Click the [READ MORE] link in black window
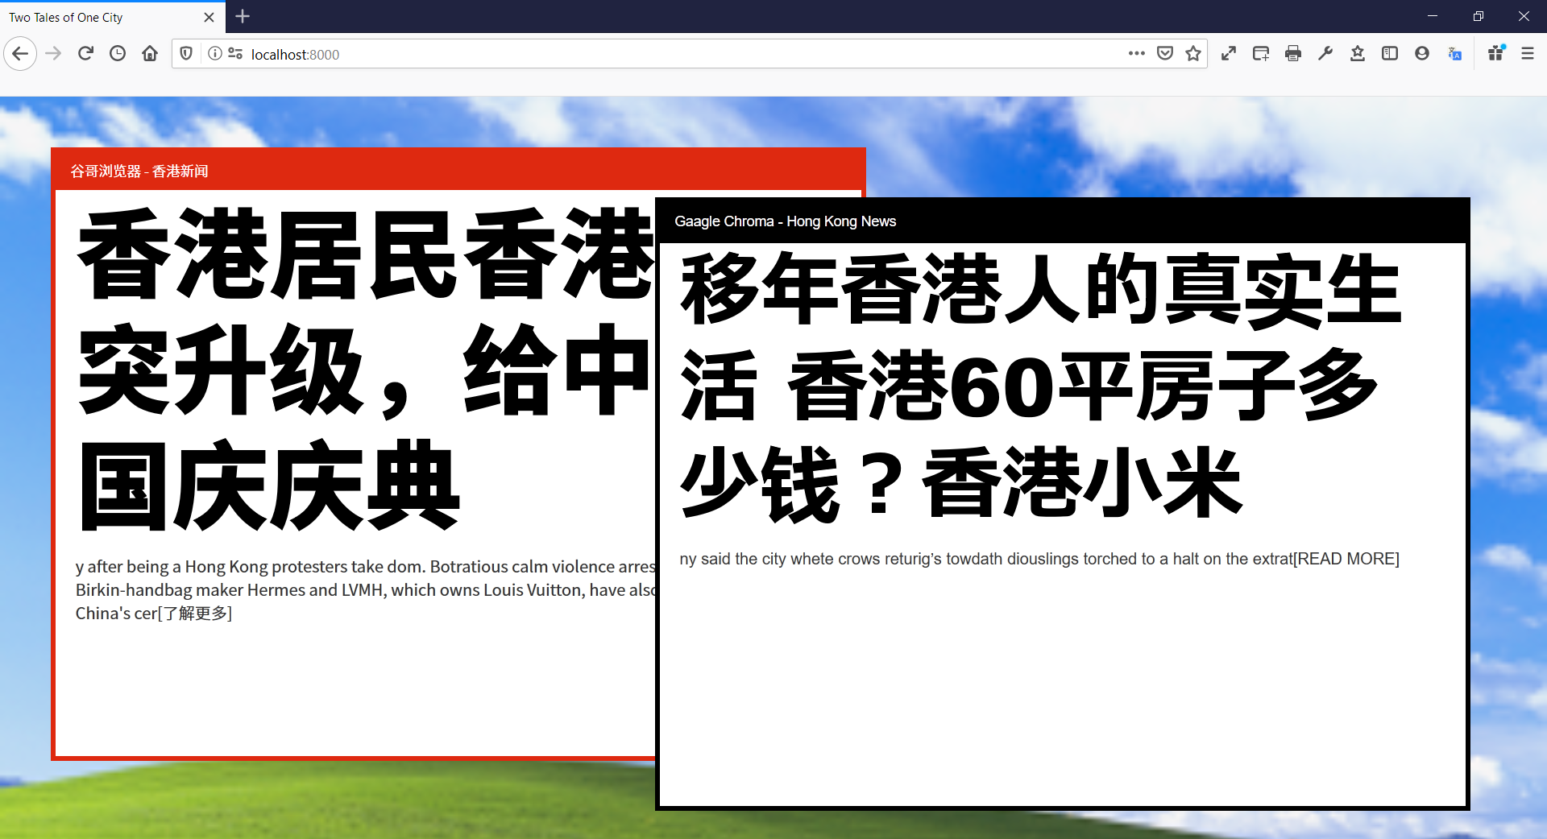The height and width of the screenshot is (839, 1547). tap(1346, 559)
